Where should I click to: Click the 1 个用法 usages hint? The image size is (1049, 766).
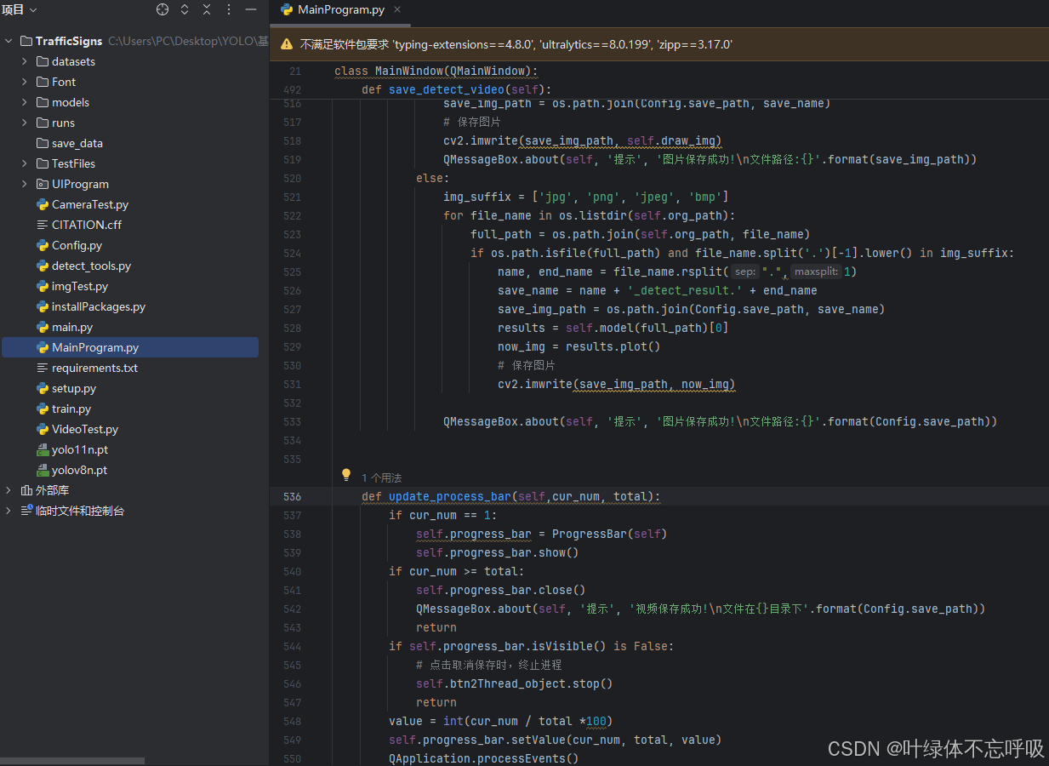[x=381, y=477]
